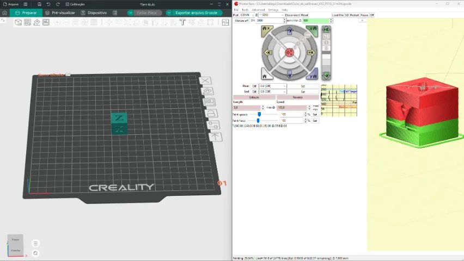The width and height of the screenshot is (464, 261).
Task: Click the save icon in Creality title bar
Action: click(x=39, y=4)
